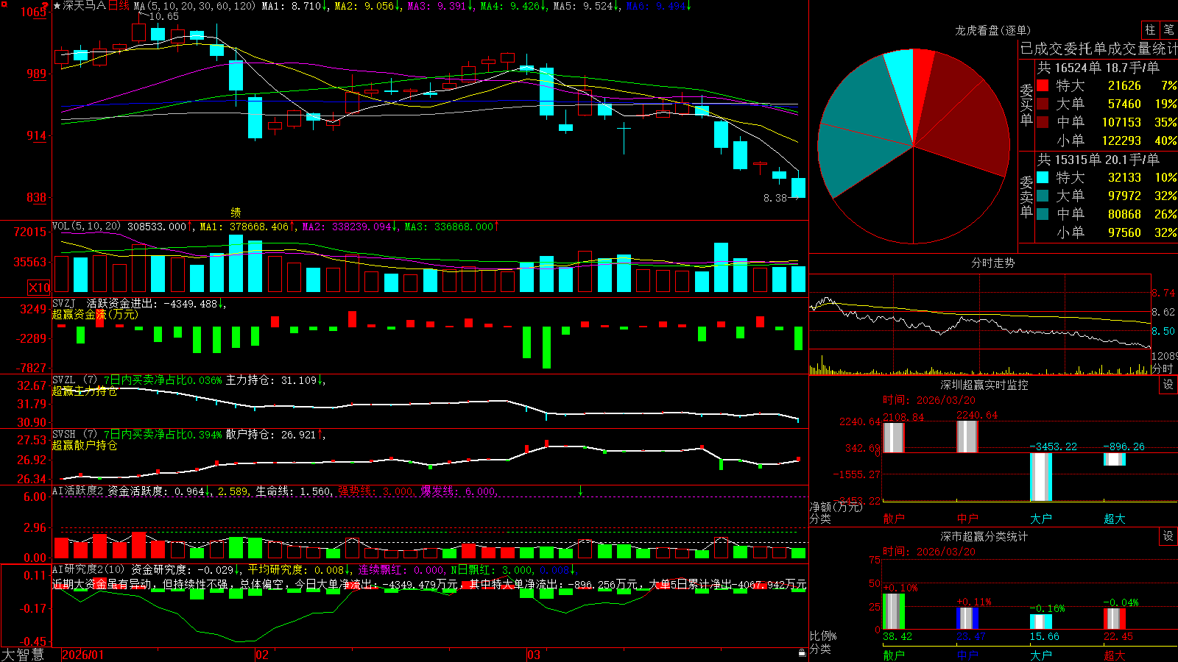Click the 龙虎看盘(逐单) panel title
The width and height of the screenshot is (1178, 662).
click(x=992, y=30)
